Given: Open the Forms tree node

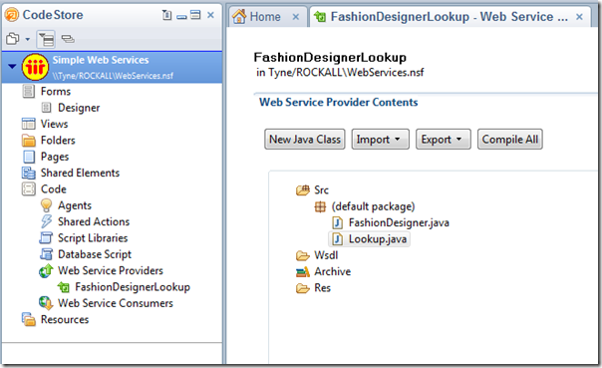Looking at the screenshot, I should [56, 92].
